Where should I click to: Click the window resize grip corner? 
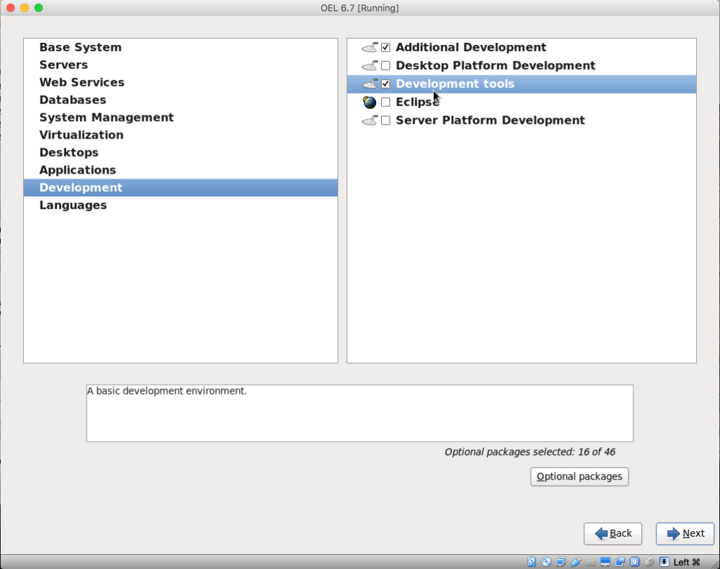[714, 563]
